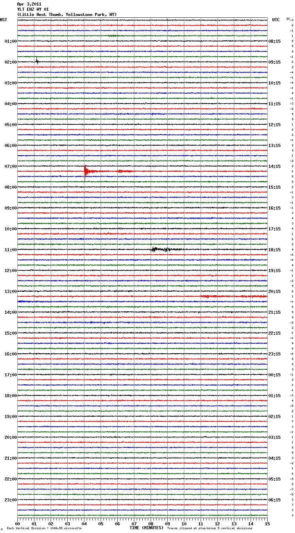Image resolution: width=295 pixels, height=533 pixels.
Task: Click the '06:15' UTC time label
Action: (x=275, y=500)
